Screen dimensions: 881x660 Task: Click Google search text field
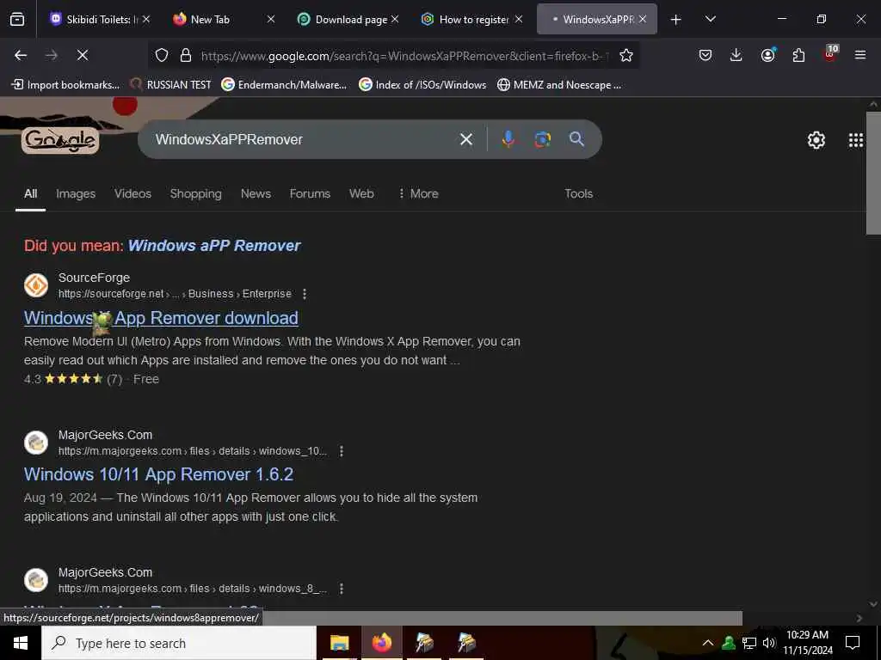point(304,139)
